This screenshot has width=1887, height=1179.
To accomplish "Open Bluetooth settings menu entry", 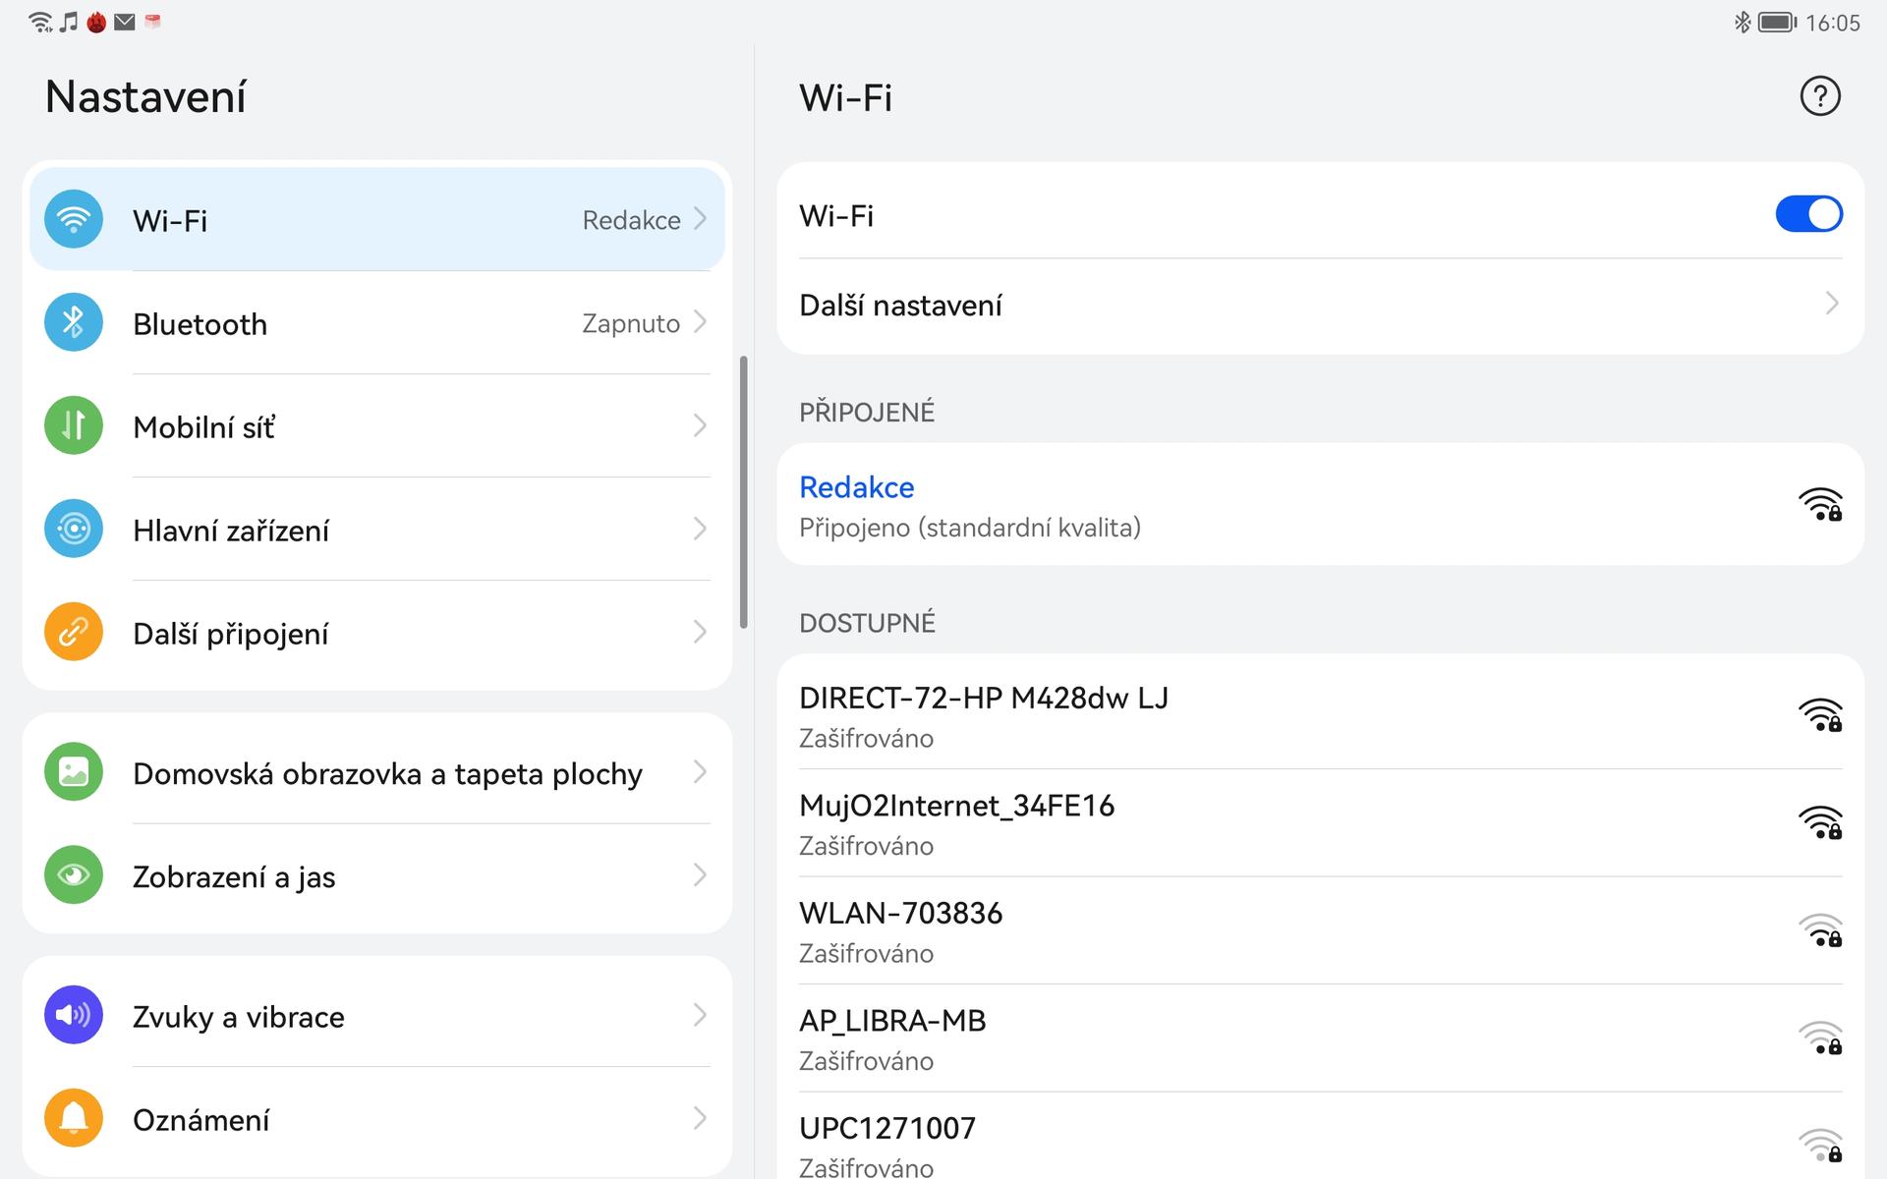I will [377, 322].
